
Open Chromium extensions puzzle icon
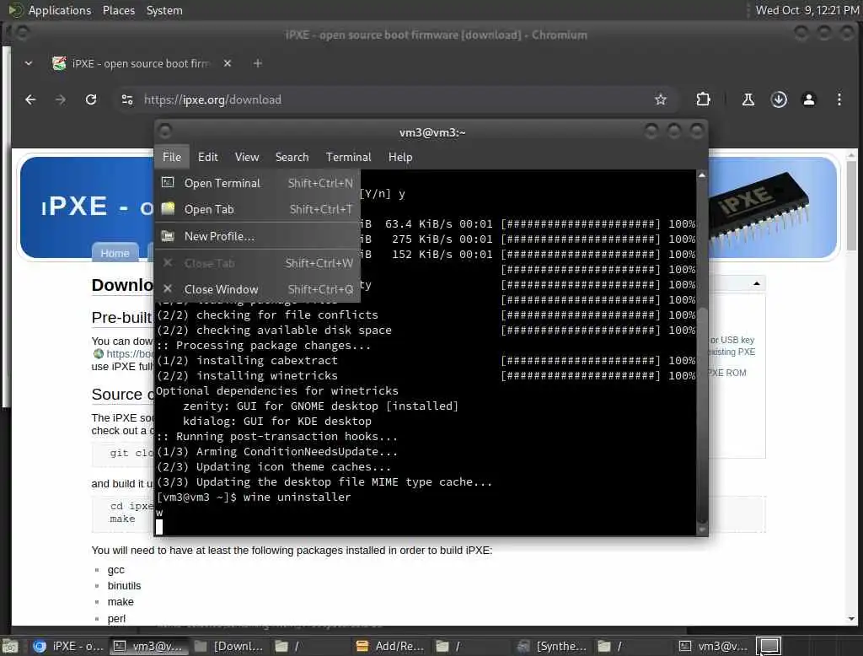coord(703,99)
